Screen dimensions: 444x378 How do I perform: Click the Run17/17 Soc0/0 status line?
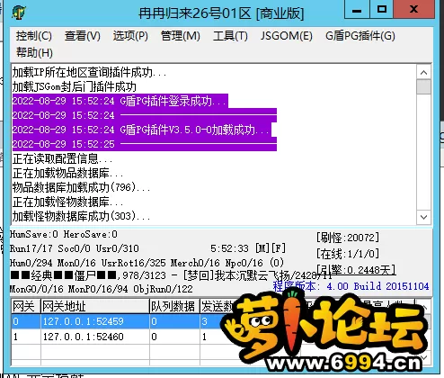75,248
